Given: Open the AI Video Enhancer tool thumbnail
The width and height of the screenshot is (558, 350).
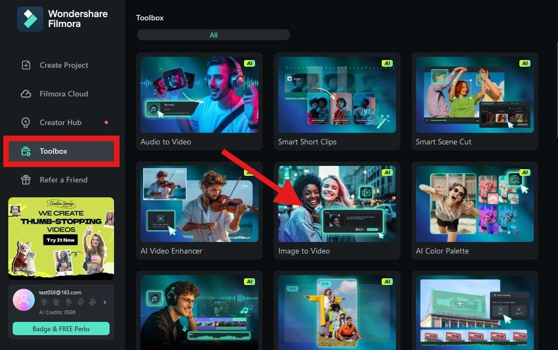Looking at the screenshot, I should [x=199, y=204].
